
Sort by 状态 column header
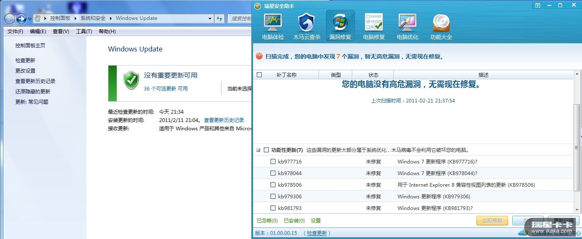373,75
